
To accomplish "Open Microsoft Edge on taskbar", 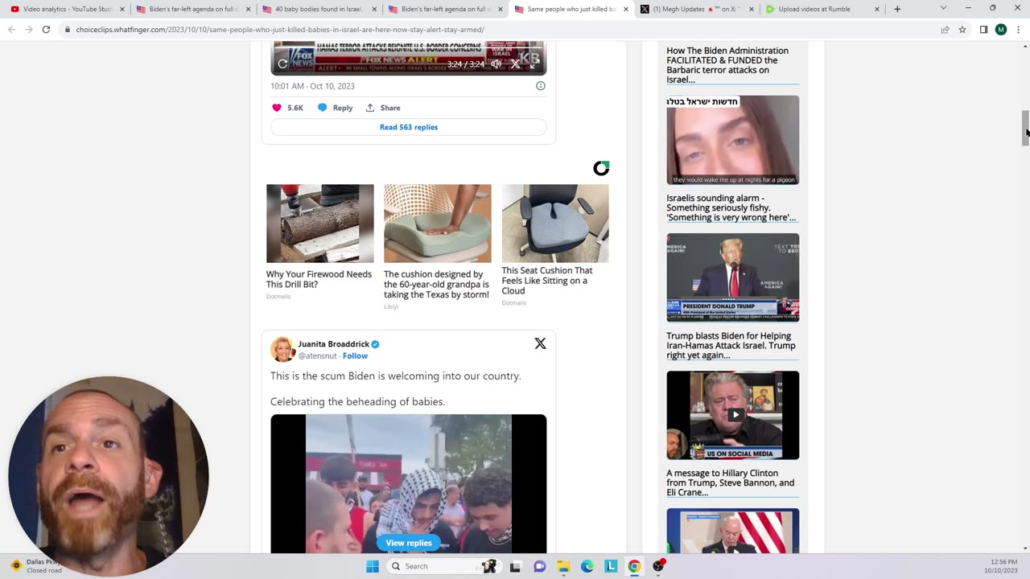I will (587, 566).
